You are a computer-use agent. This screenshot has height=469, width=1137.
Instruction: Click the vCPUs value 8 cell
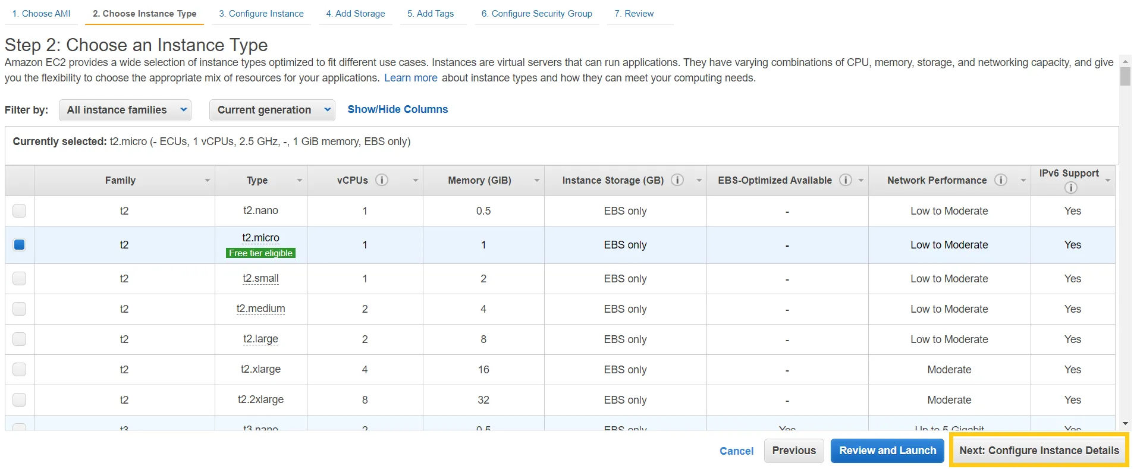365,400
